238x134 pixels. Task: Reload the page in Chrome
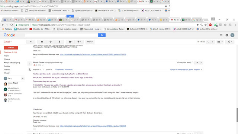(12, 25)
